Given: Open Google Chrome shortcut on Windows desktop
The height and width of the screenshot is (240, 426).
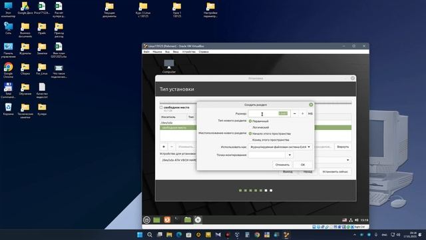Looking at the screenshot, I should coord(8,70).
